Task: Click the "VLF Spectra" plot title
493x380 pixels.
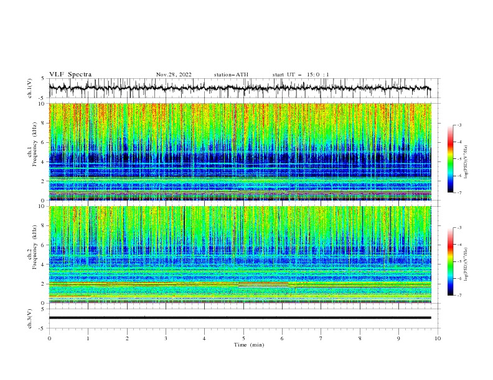Action: [x=70, y=75]
